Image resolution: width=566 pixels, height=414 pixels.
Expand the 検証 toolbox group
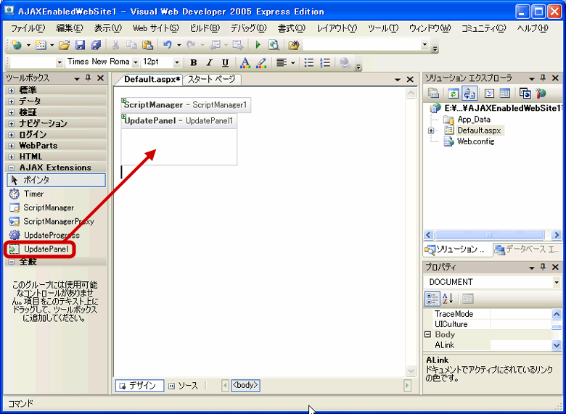[12, 113]
